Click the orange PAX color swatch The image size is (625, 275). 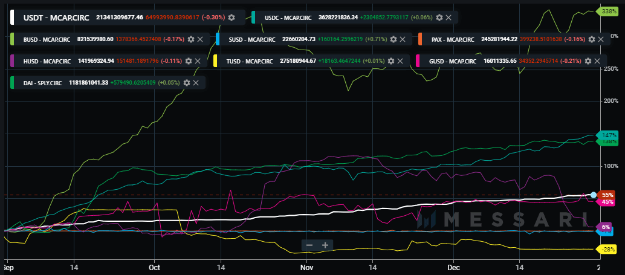click(419, 39)
